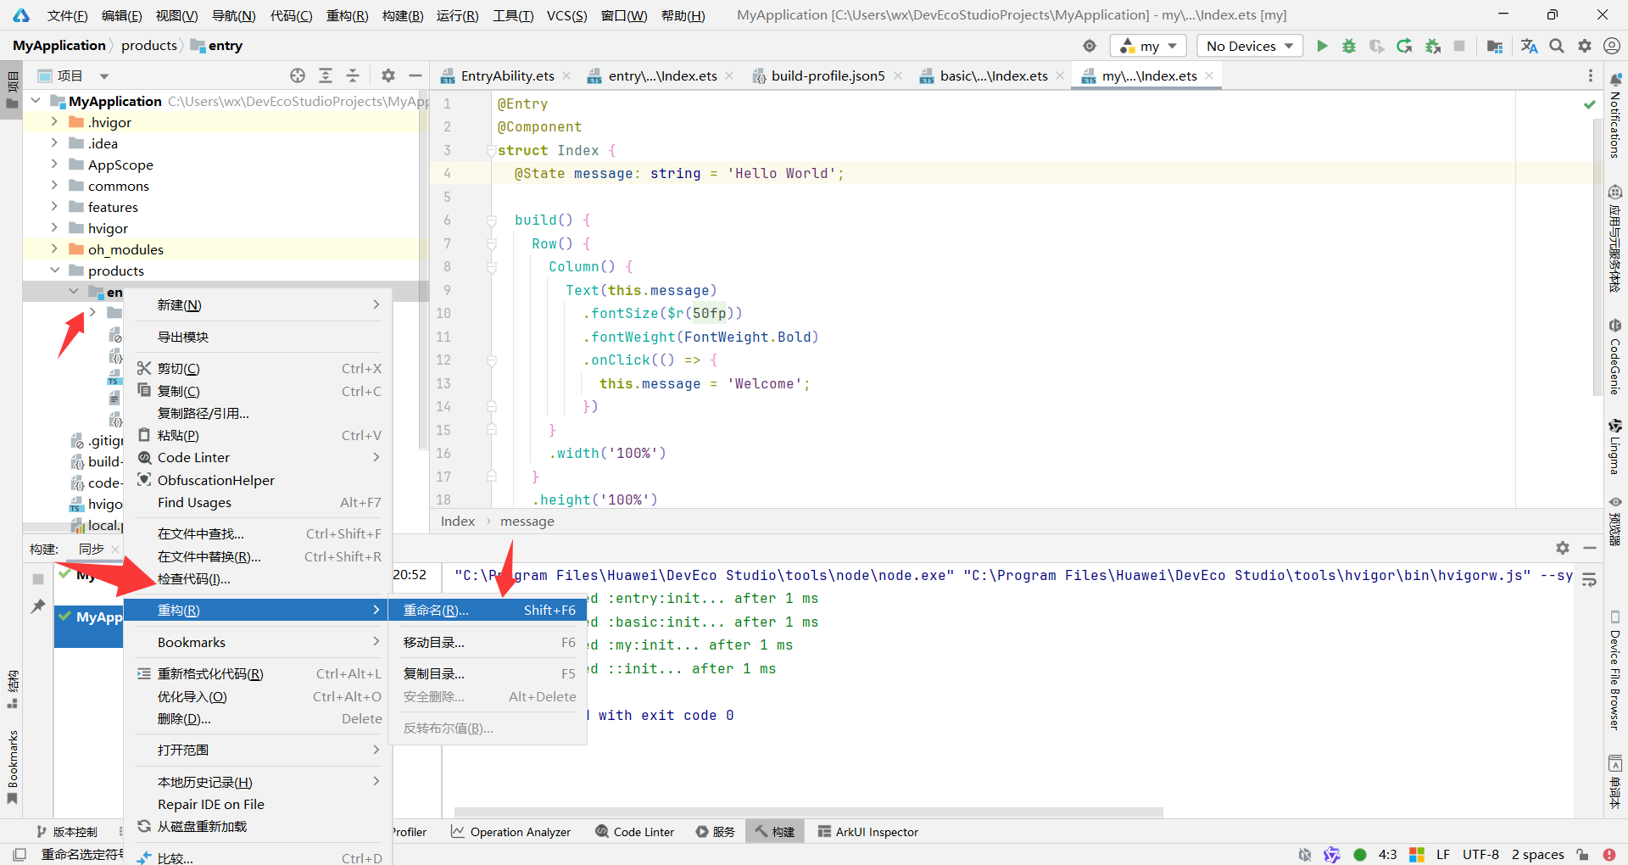This screenshot has width=1628, height=865.
Task: Open Lingma side panel
Action: pyautogui.click(x=1615, y=446)
